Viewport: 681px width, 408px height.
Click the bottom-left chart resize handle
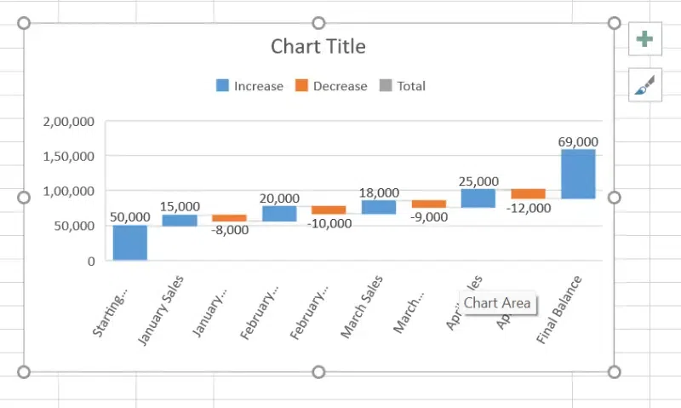(24, 372)
